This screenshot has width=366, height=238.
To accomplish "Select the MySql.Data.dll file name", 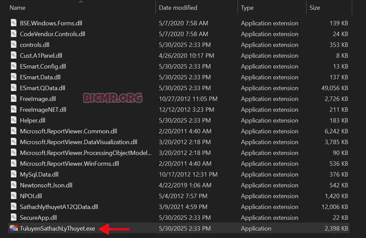I will coord(39,174).
